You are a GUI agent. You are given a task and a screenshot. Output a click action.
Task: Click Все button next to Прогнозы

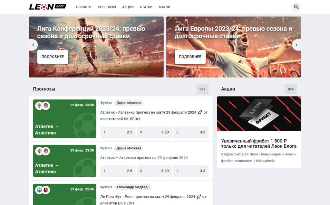point(202,89)
